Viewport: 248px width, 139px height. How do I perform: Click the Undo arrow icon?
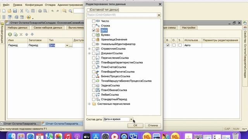53,11
